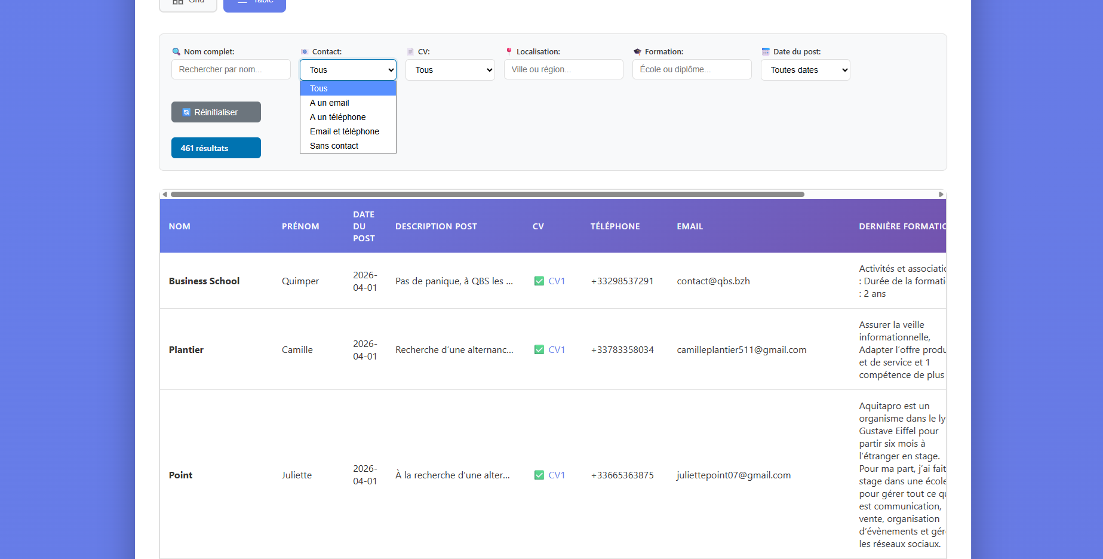The image size is (1103, 559).
Task: Click the left arrow of the horizontal scrollbar
Action: [x=165, y=194]
